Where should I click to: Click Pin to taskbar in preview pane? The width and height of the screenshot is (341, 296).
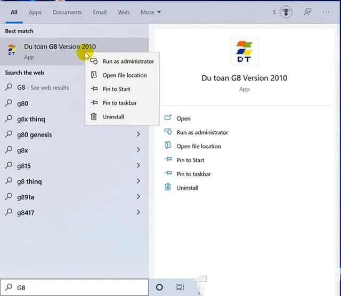coord(194,174)
